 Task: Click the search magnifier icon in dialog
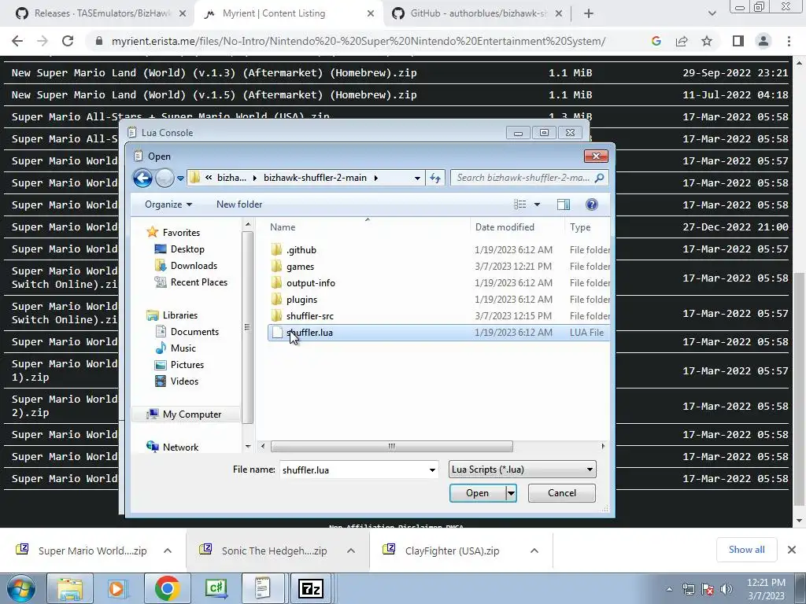[x=599, y=178]
